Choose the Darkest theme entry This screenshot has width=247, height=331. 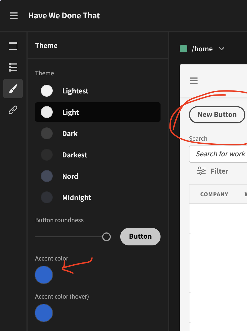click(x=74, y=155)
